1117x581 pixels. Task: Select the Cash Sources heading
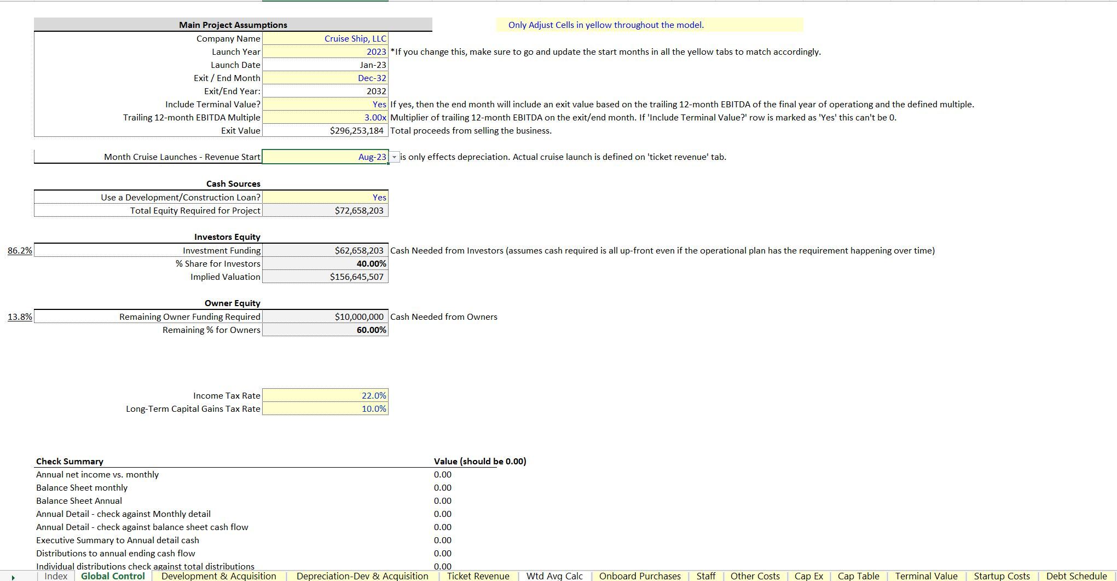click(233, 183)
